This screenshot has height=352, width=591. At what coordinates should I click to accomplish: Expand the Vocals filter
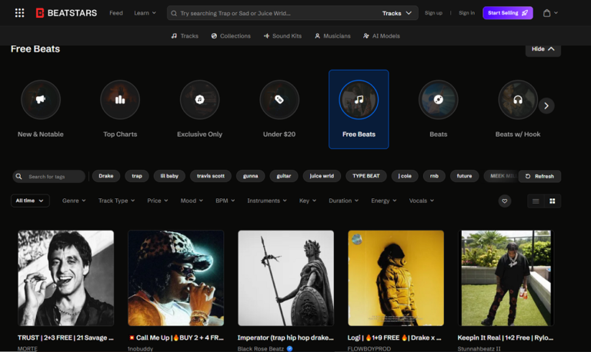[x=422, y=201]
